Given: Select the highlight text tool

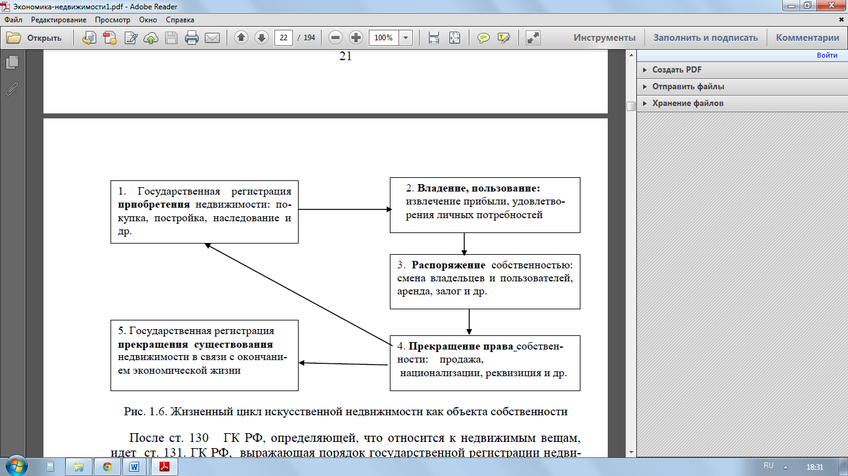Looking at the screenshot, I should tap(503, 38).
